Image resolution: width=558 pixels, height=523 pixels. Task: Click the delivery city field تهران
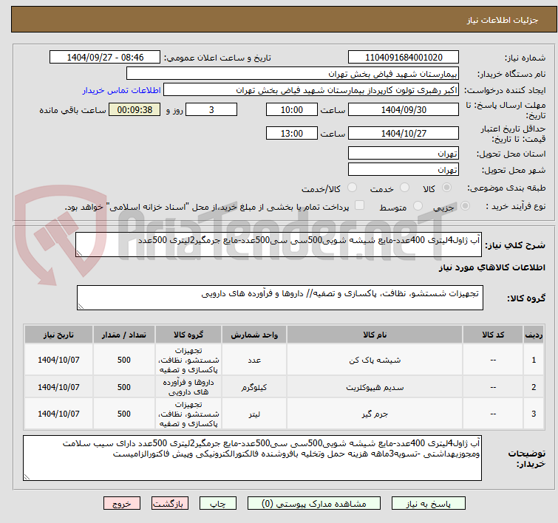(x=404, y=170)
